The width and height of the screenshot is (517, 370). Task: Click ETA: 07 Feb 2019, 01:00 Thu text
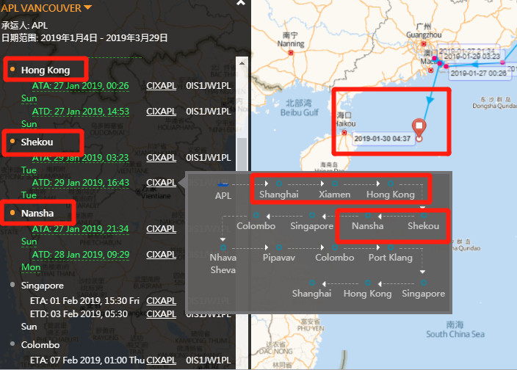pyautogui.click(x=87, y=360)
